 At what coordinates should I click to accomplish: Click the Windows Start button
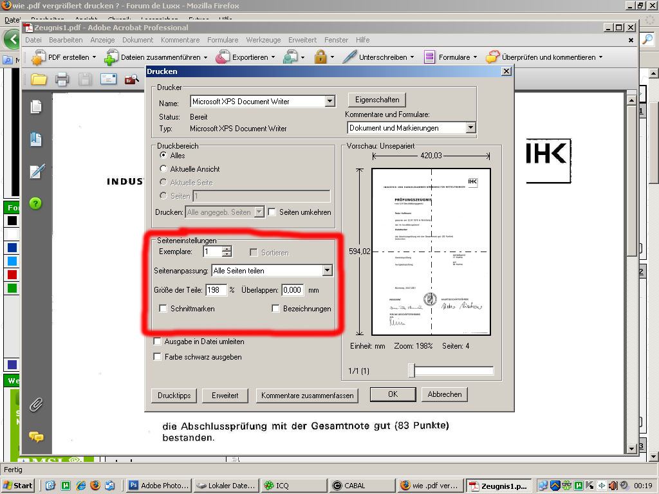pos(17,486)
